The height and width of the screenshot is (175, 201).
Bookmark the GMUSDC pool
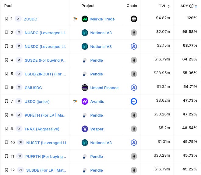(6, 88)
